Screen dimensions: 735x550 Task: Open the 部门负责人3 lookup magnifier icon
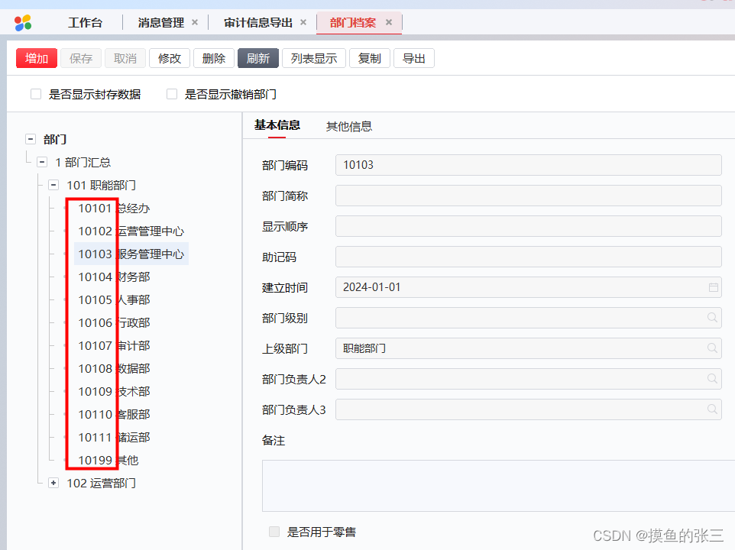point(712,409)
